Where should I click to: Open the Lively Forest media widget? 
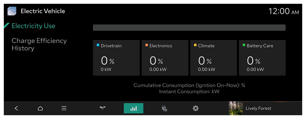[266, 108]
